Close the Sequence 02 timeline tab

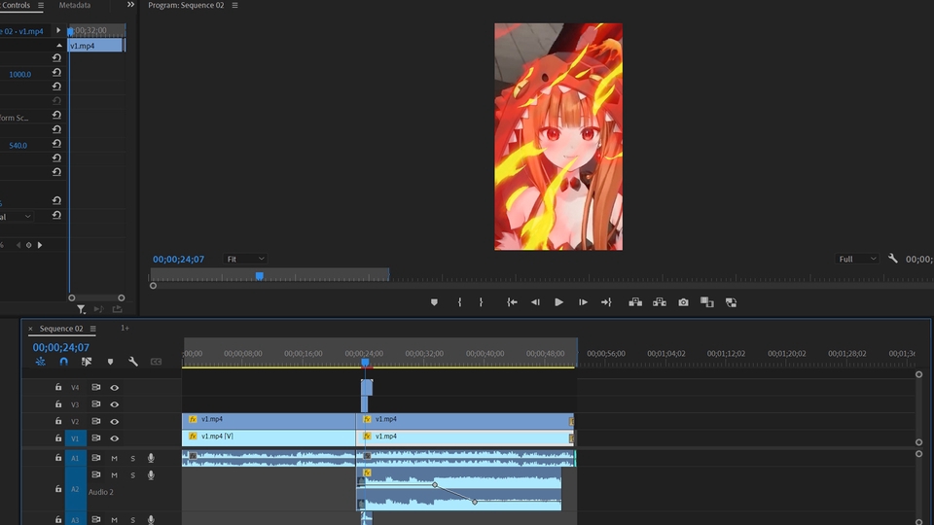[x=30, y=329]
